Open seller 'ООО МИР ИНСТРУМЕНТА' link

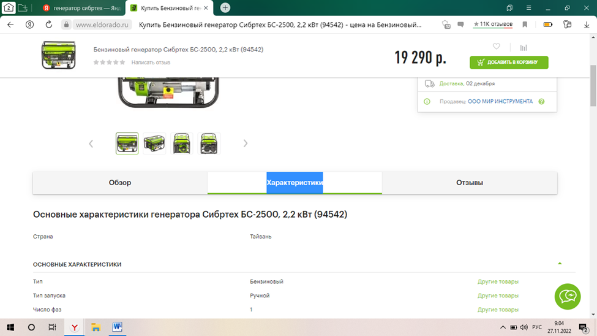pyautogui.click(x=500, y=101)
